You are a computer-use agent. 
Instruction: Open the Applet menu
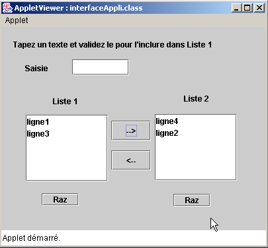click(x=17, y=20)
